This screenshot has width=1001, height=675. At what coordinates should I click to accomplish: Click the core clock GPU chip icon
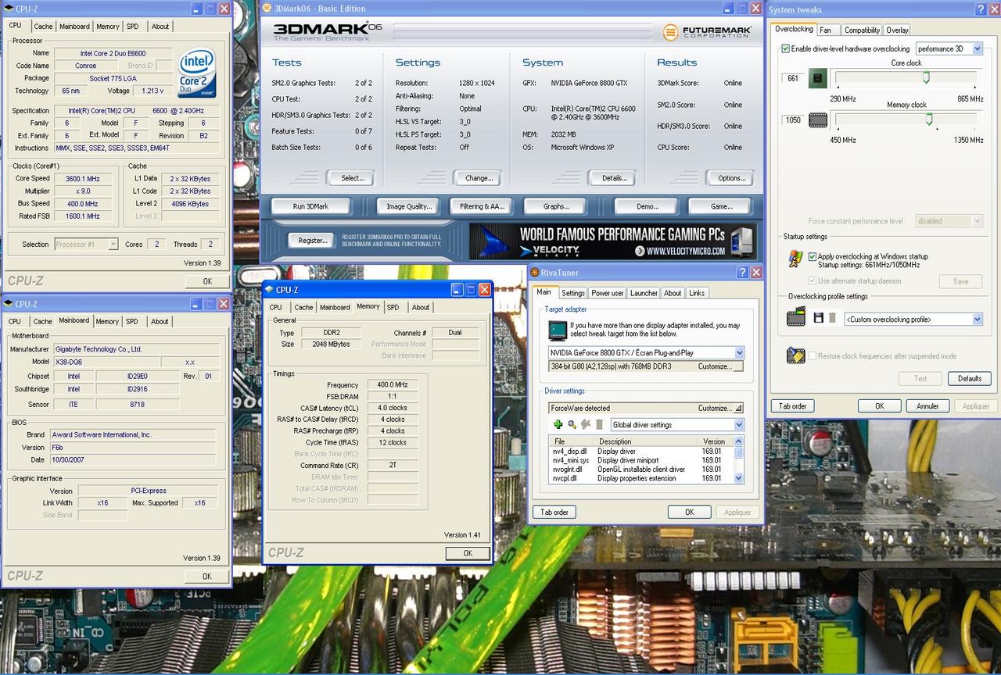[x=818, y=78]
